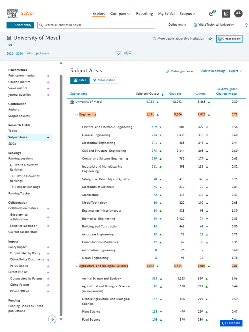The width and height of the screenshot is (249, 332).
Task: Open Patent Offices in sidebar
Action: 19,291
